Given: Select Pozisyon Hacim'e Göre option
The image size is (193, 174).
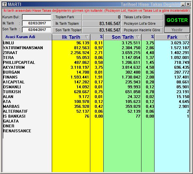Looking at the screenshot, I should click(x=142, y=30).
